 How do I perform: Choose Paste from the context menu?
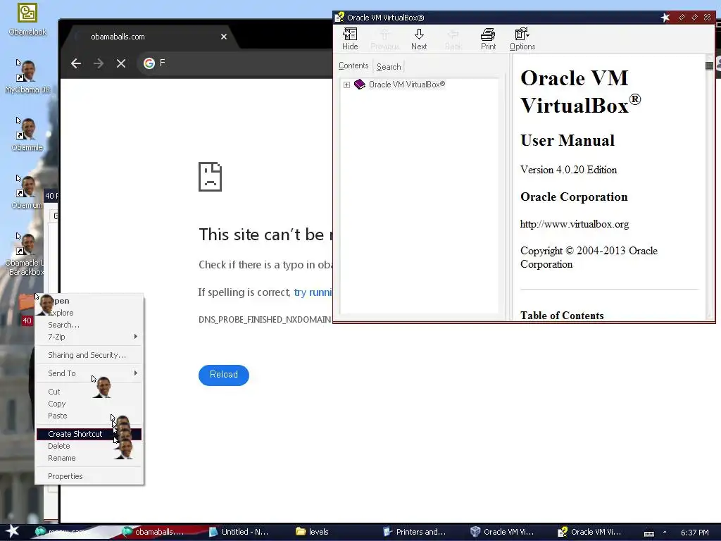tap(89, 416)
